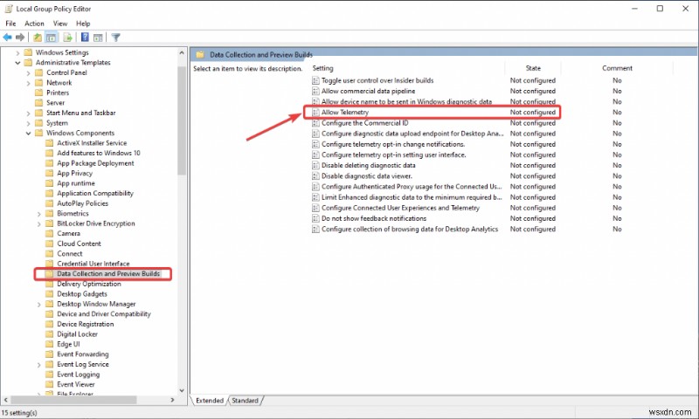The image size is (699, 419).
Task: Expand the Start Menu and Taskbar arrow
Action: coord(29,113)
